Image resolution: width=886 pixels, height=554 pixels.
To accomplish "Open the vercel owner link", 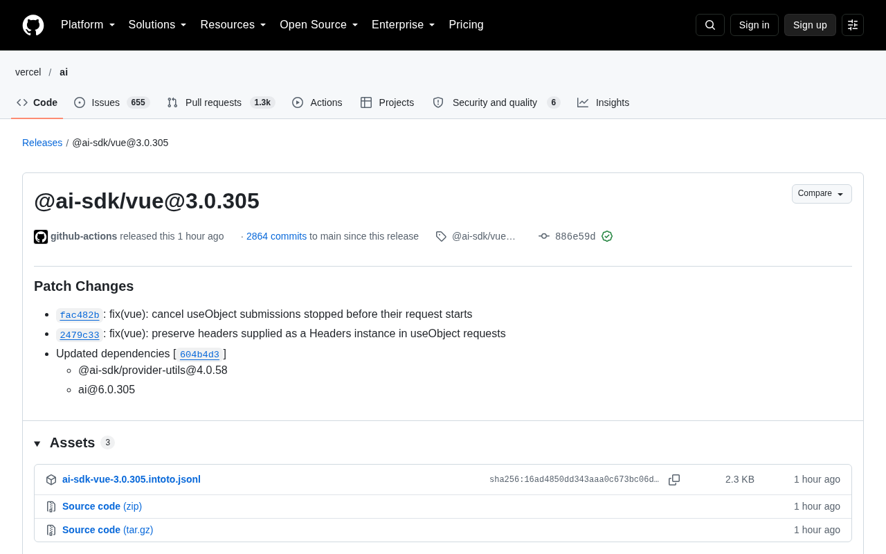I will tap(28, 72).
